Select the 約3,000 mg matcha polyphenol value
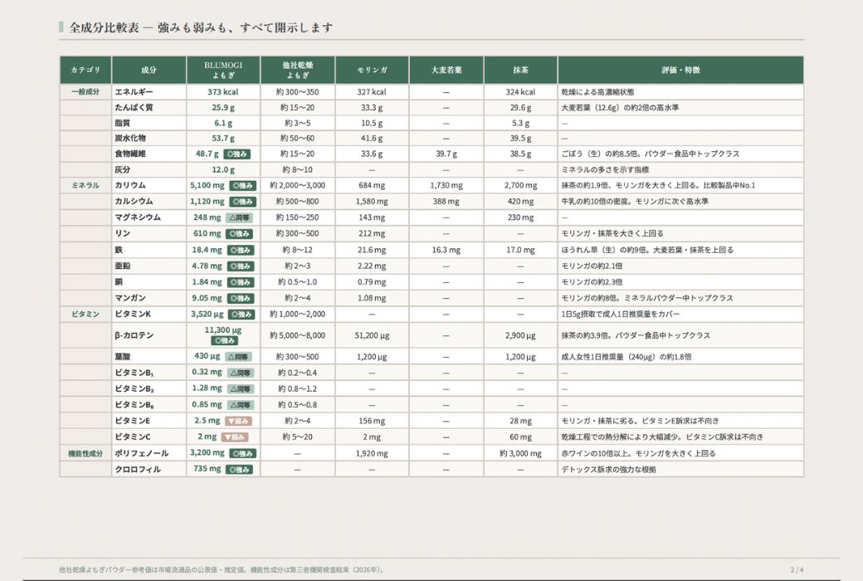This screenshot has width=863, height=581. coord(520,453)
